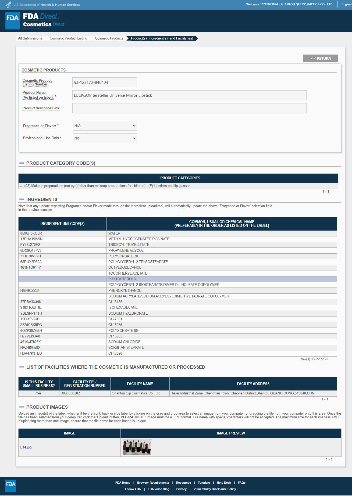The width and height of the screenshot is (352, 496).
Task: Click the Product Categories table header
Action: (x=178, y=178)
